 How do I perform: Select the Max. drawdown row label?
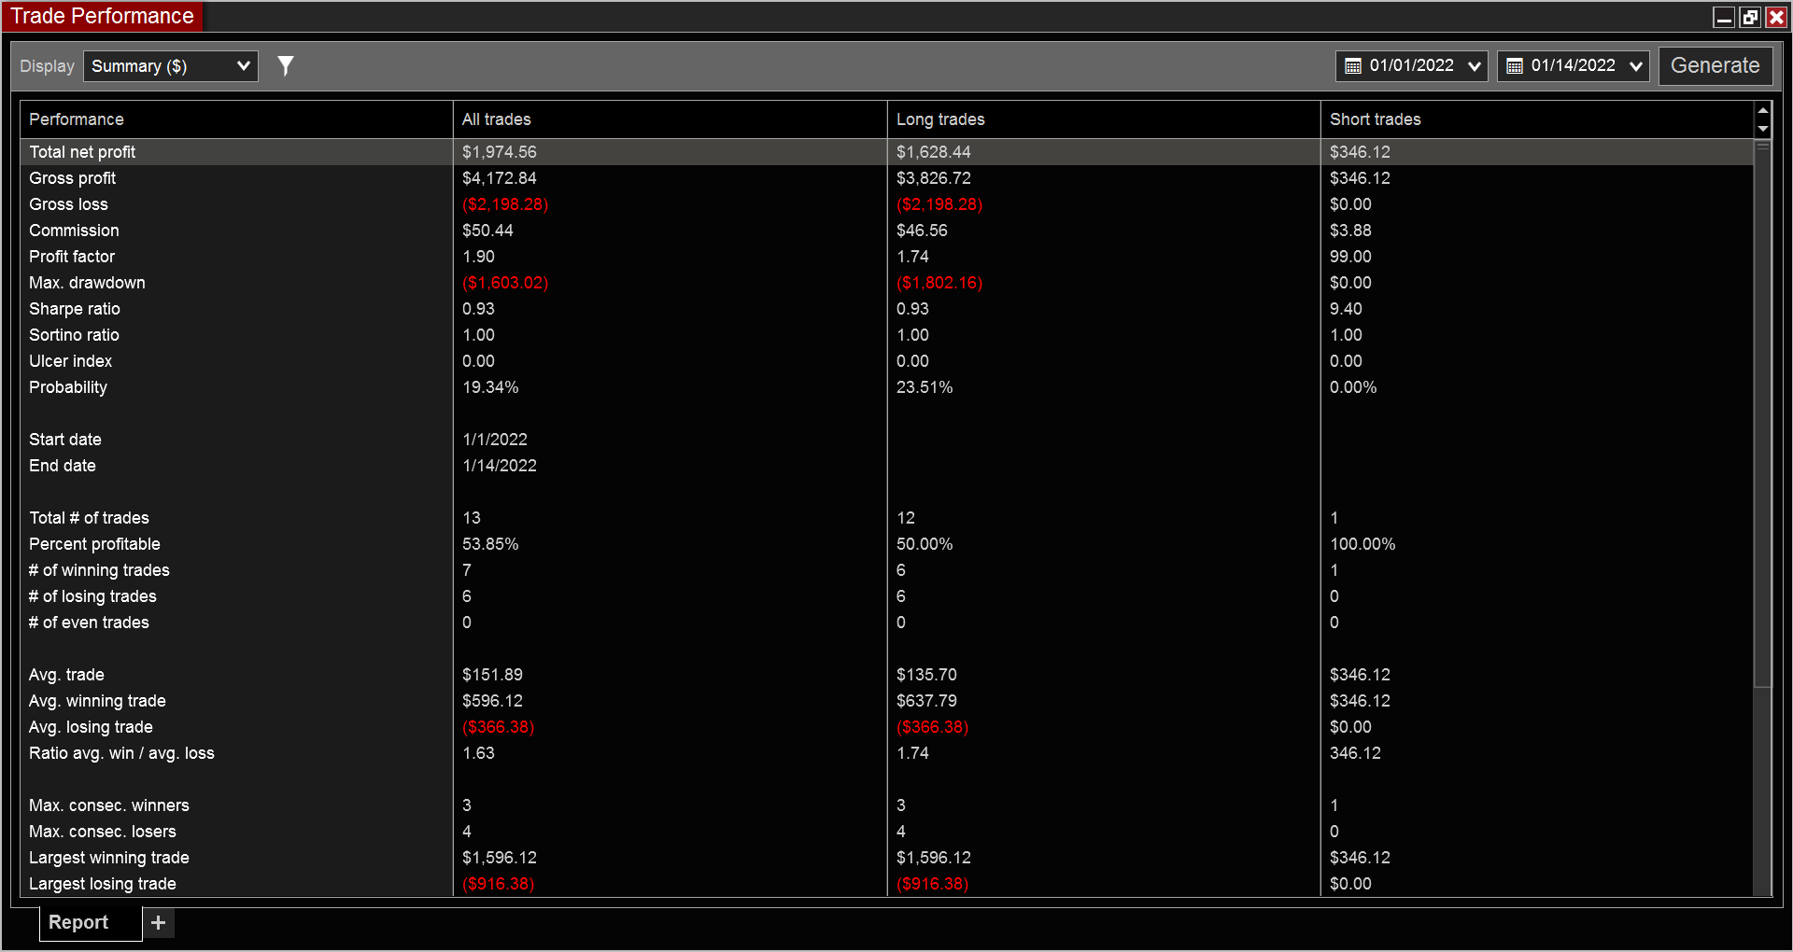[x=87, y=283]
